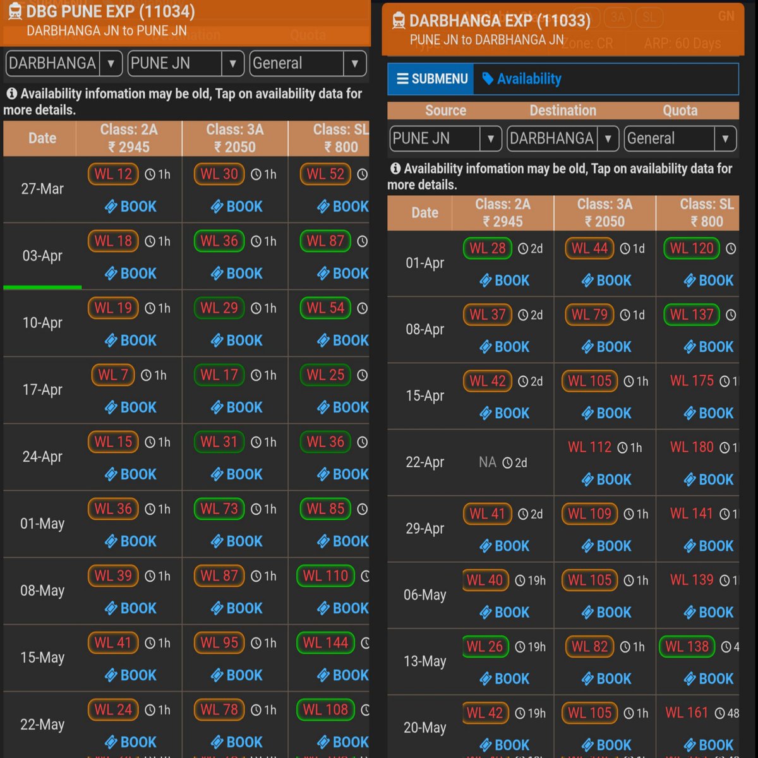Click clock icon beside NA on 22-Apr
The height and width of the screenshot is (758, 758).
click(x=507, y=463)
